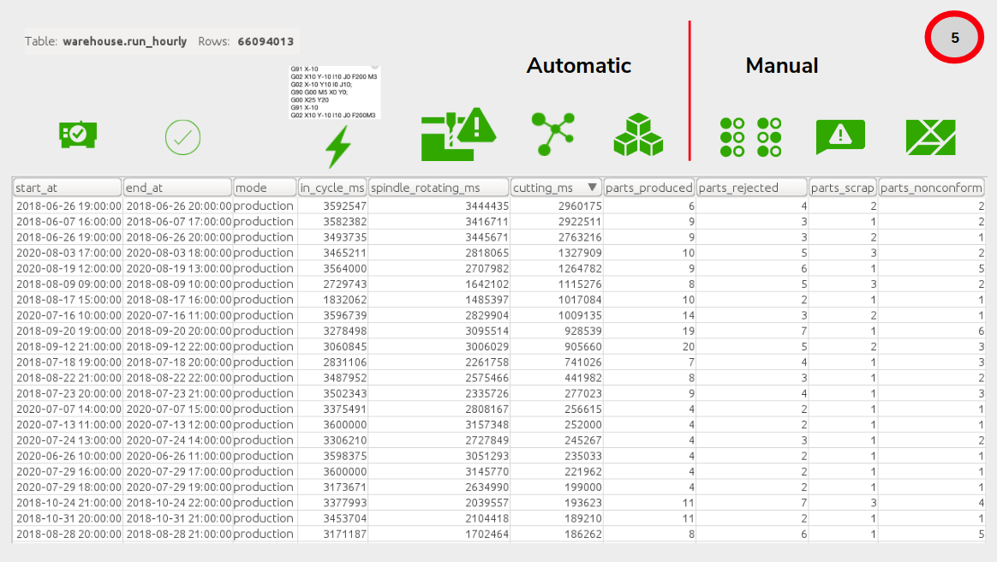
Task: Select in_cycle_ms cell 3493735
Action: [x=332, y=237]
